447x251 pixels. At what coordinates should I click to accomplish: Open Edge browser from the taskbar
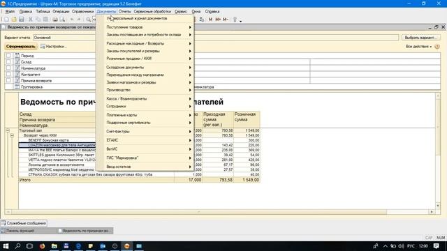(78, 246)
